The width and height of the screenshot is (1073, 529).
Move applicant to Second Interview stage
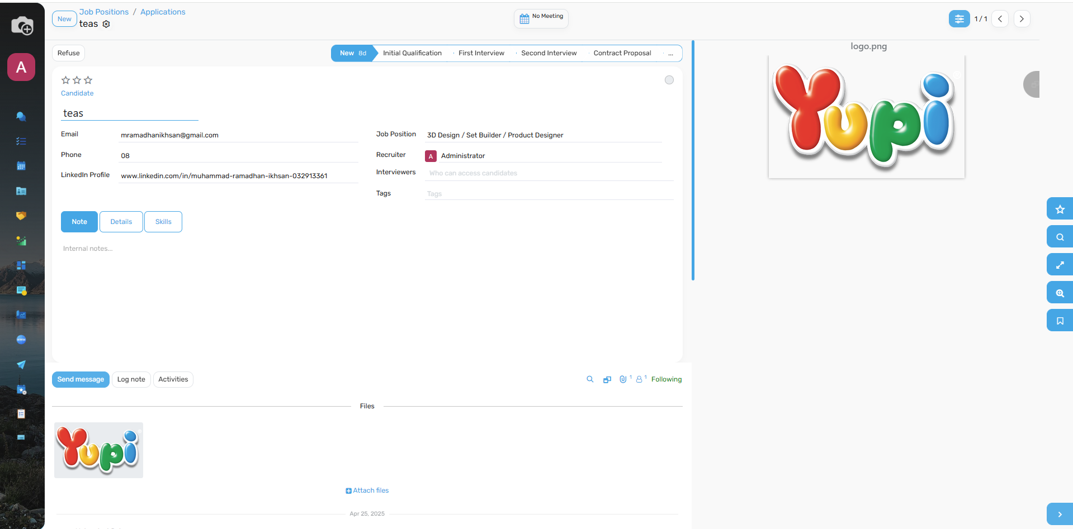pyautogui.click(x=549, y=53)
